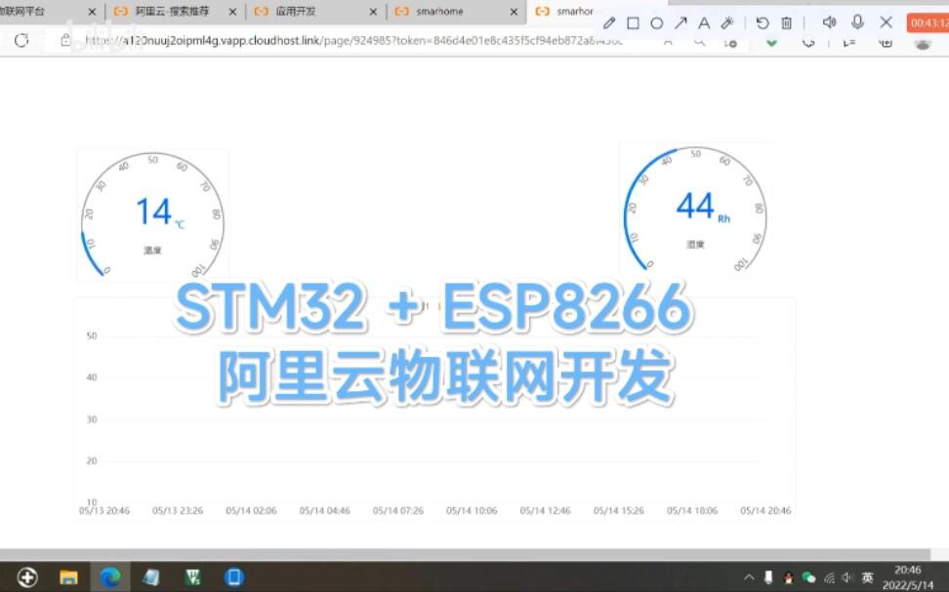The width and height of the screenshot is (949, 592).
Task: Close the smarhome tab
Action: pos(514,12)
